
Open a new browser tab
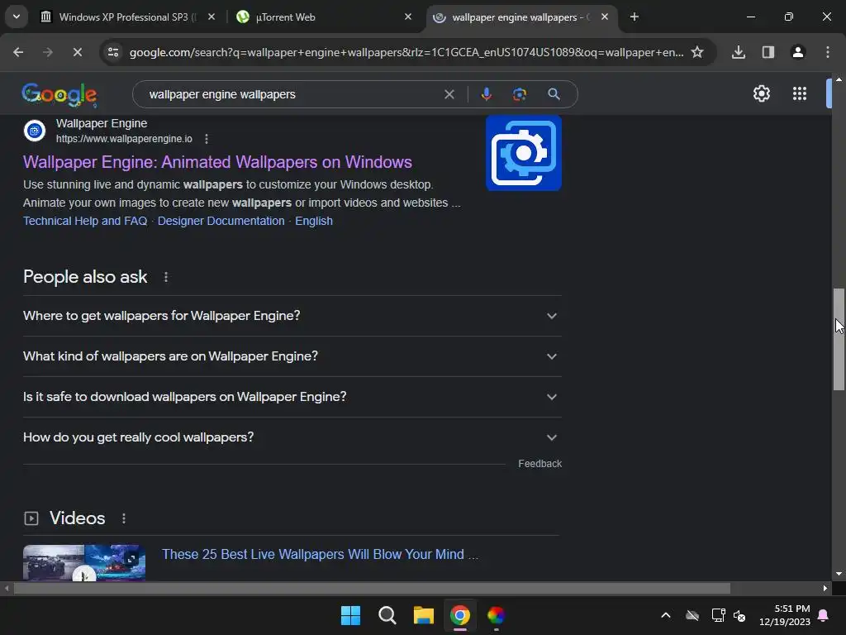tap(634, 17)
